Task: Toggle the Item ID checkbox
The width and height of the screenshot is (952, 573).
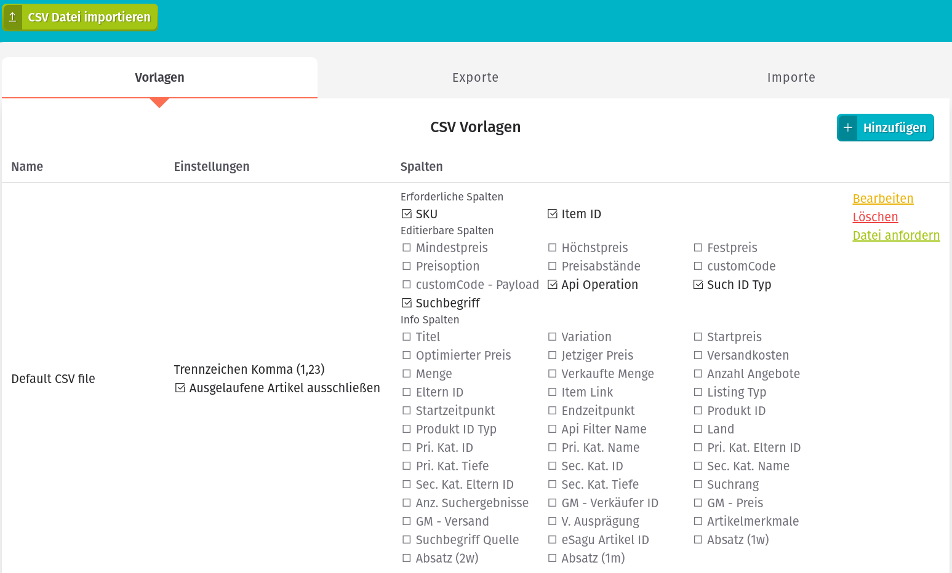Action: coord(553,214)
